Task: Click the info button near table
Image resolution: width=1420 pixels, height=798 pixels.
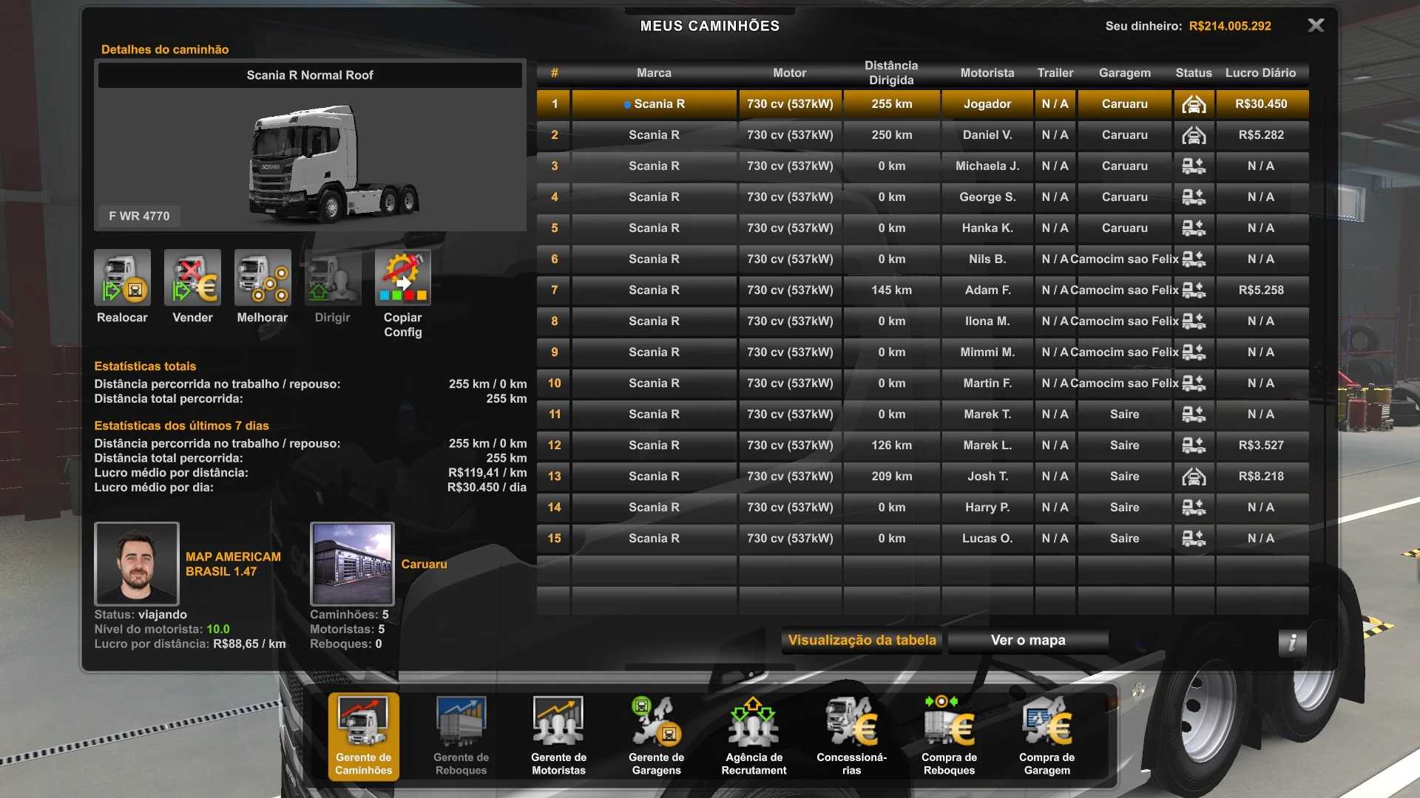Action: pos(1292,642)
